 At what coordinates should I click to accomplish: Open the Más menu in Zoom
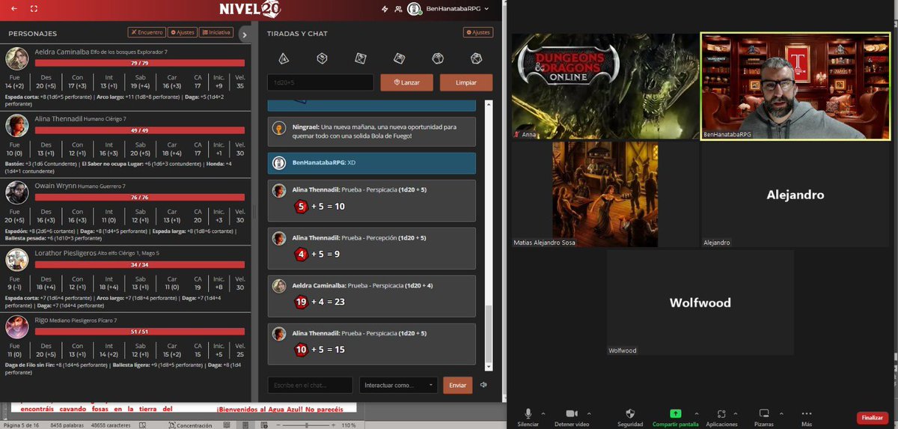coord(807,416)
